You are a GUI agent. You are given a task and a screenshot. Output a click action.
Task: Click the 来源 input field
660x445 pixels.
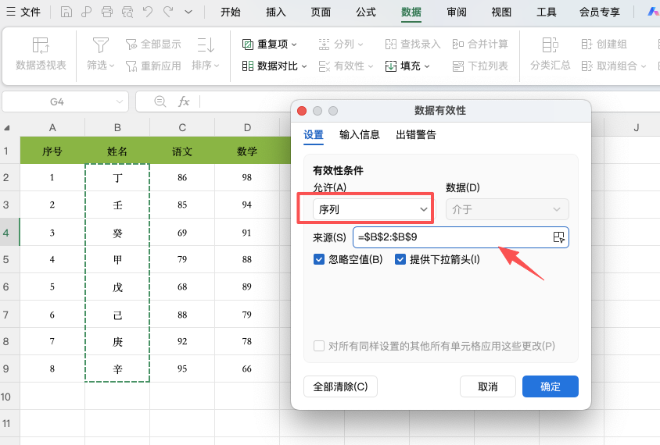[461, 237]
